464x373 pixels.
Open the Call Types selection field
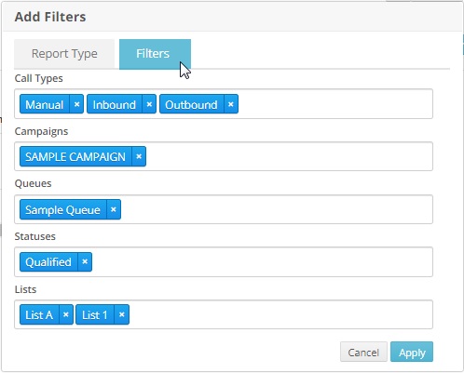pos(224,104)
